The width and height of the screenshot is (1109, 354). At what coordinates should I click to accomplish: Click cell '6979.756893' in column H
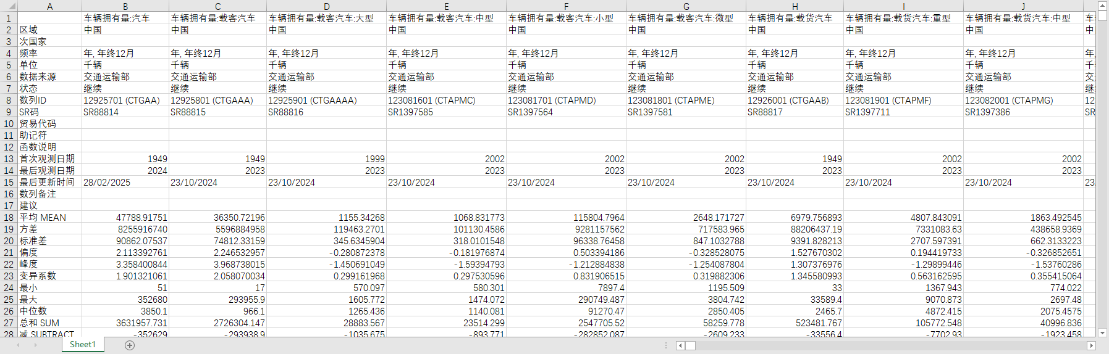(x=795, y=217)
